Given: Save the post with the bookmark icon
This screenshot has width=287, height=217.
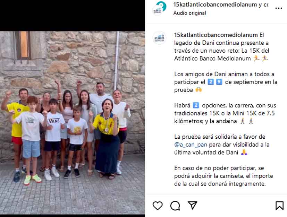Looking at the screenshot, I should click(279, 206).
